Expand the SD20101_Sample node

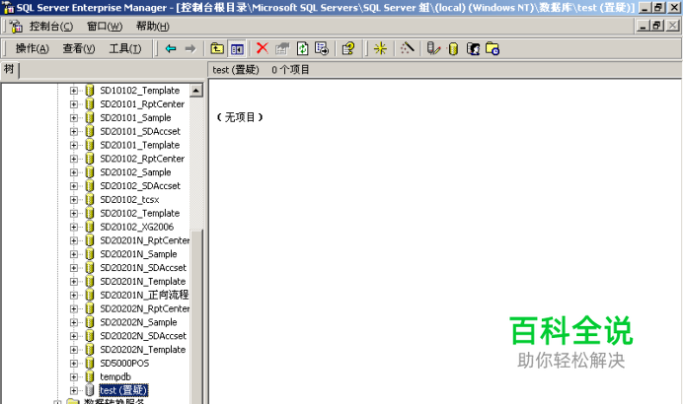pyautogui.click(x=74, y=118)
